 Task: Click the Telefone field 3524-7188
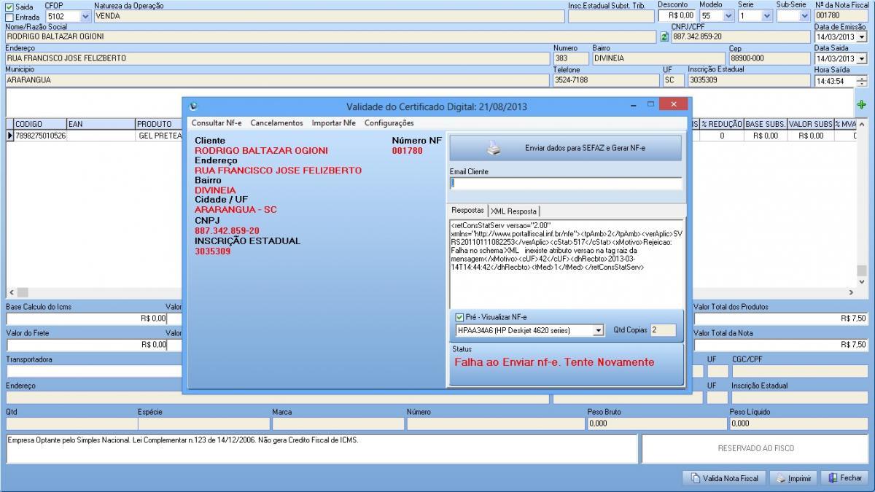605,80
